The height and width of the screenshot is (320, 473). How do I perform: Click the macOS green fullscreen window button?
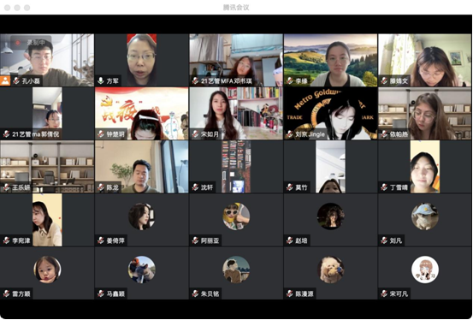click(x=27, y=8)
